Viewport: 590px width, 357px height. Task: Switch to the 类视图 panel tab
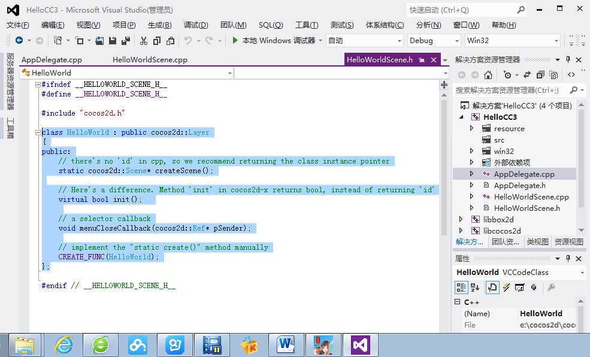click(537, 241)
